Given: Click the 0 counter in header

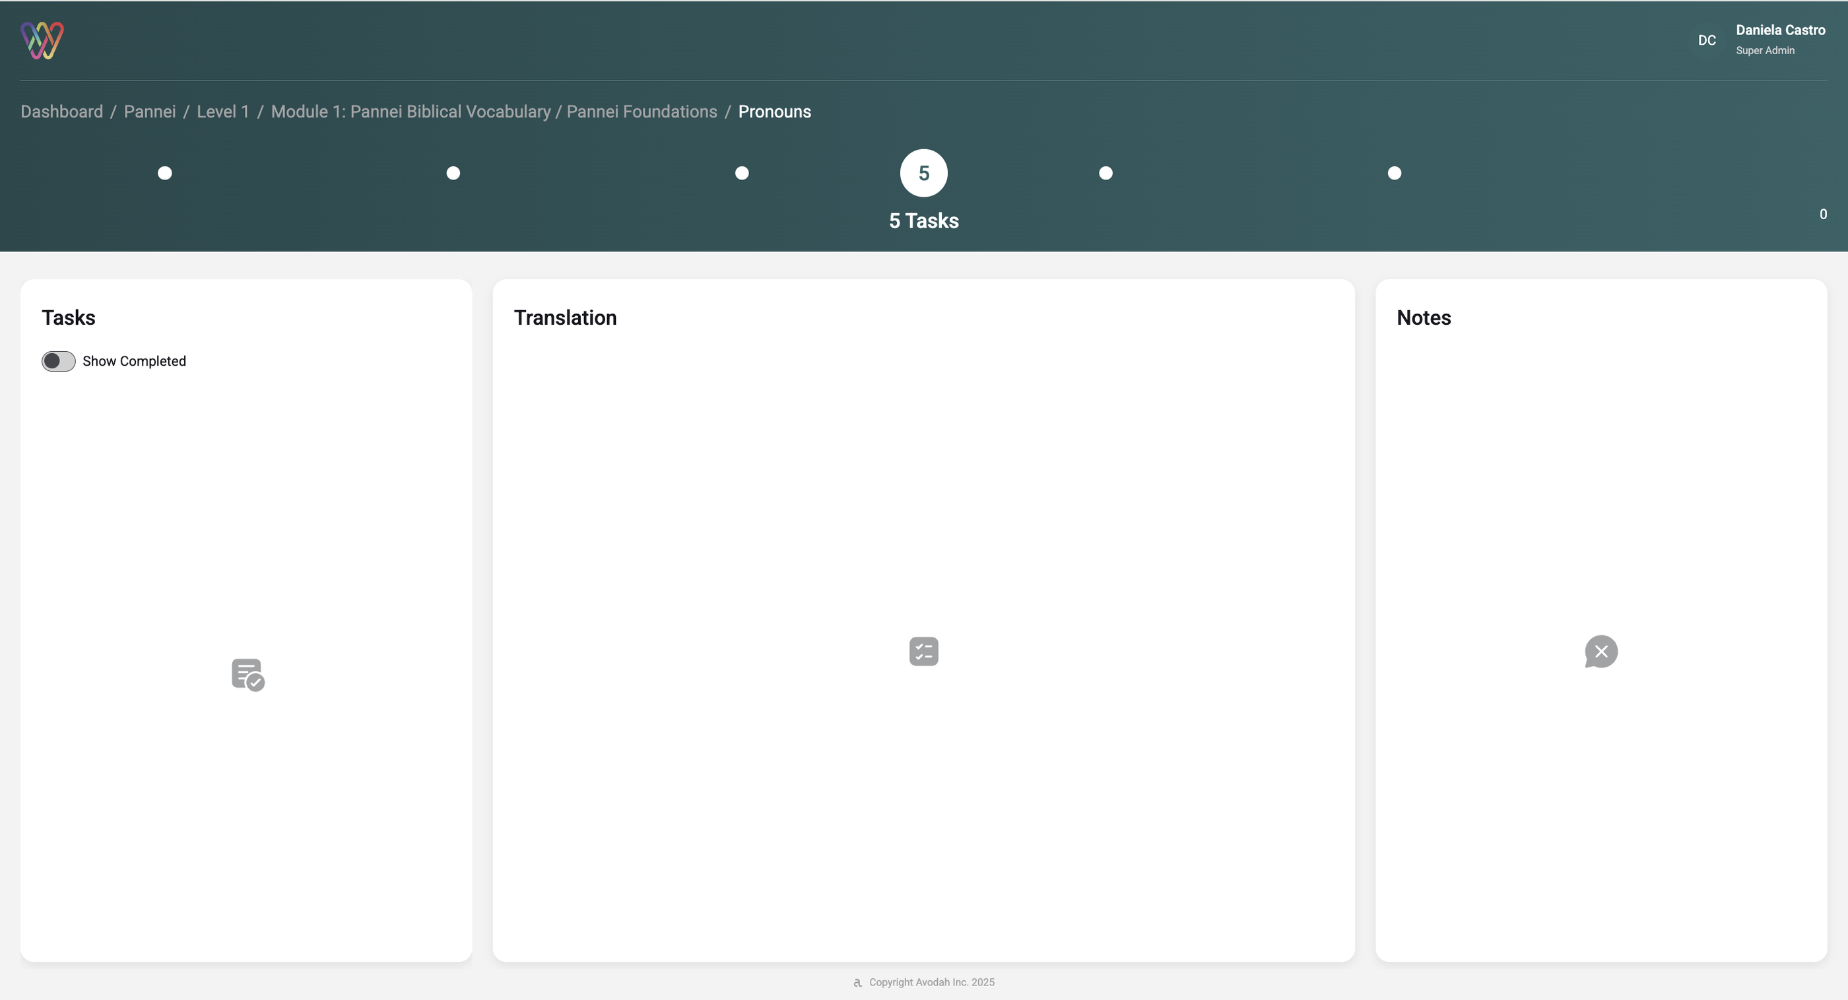Looking at the screenshot, I should pyautogui.click(x=1823, y=215).
